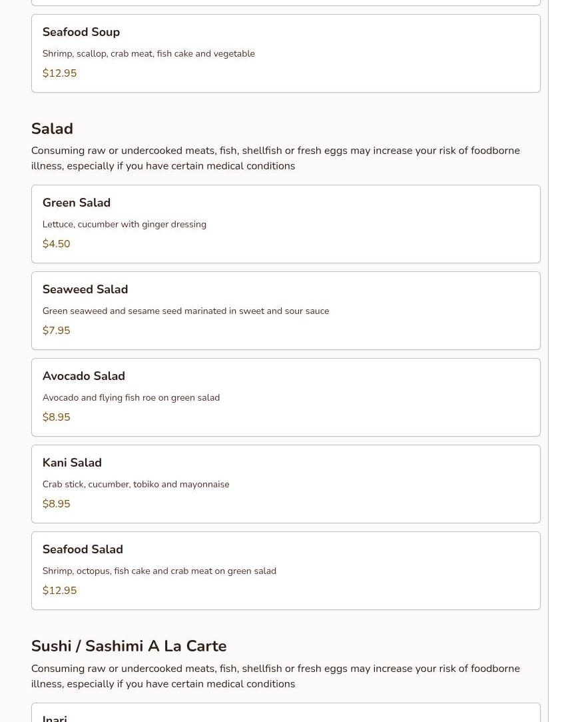
Task: Click the Sushi / Sashimi A La Carte heading
Action: coord(129,646)
